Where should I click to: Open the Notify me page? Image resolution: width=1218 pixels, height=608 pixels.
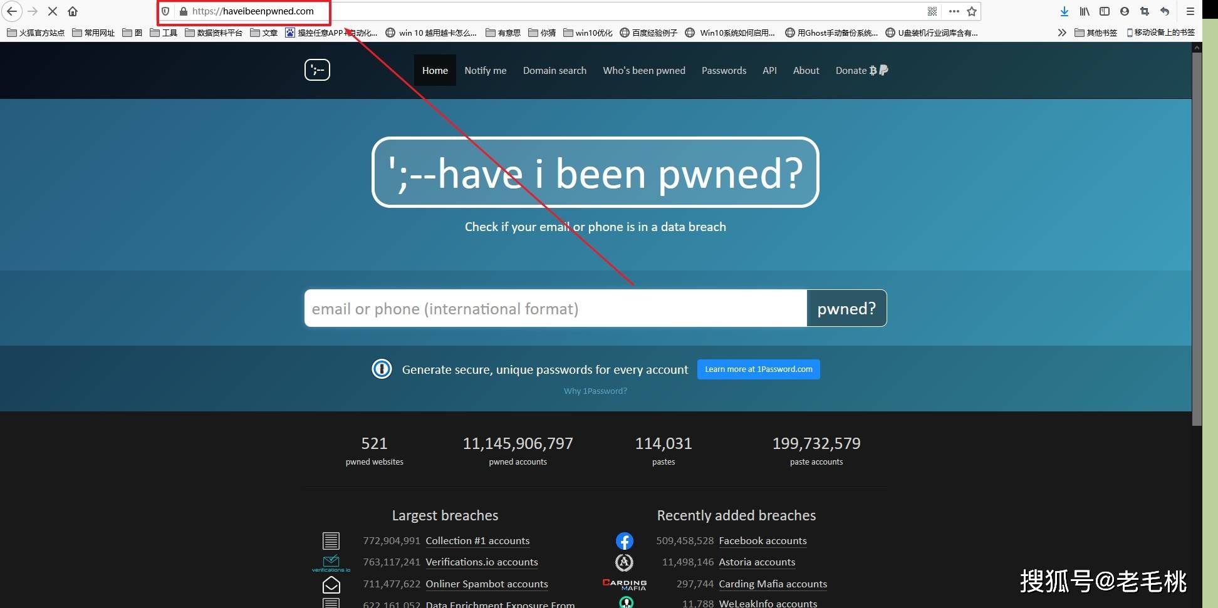tap(486, 70)
